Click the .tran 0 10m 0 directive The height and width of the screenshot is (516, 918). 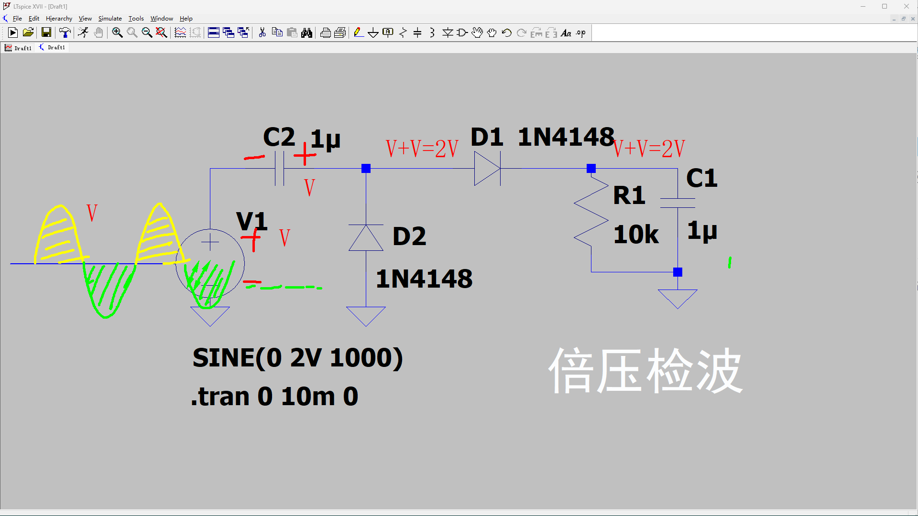coord(274,397)
